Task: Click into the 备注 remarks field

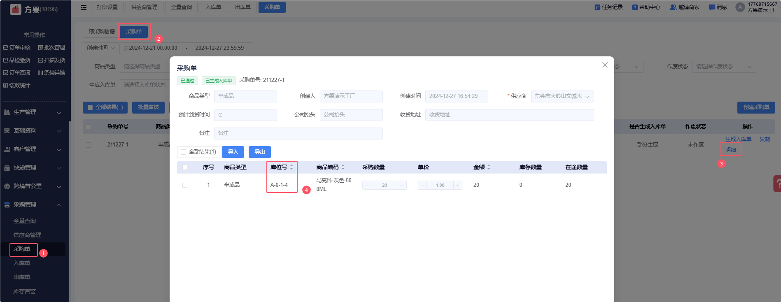Action: click(298, 133)
